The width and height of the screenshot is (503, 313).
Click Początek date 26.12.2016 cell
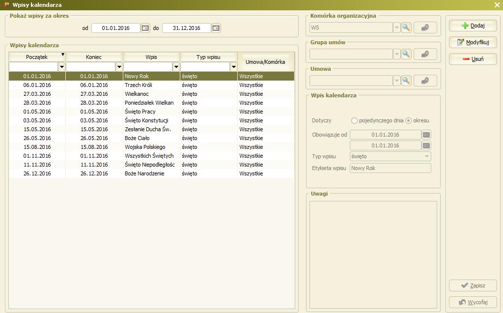click(37, 173)
